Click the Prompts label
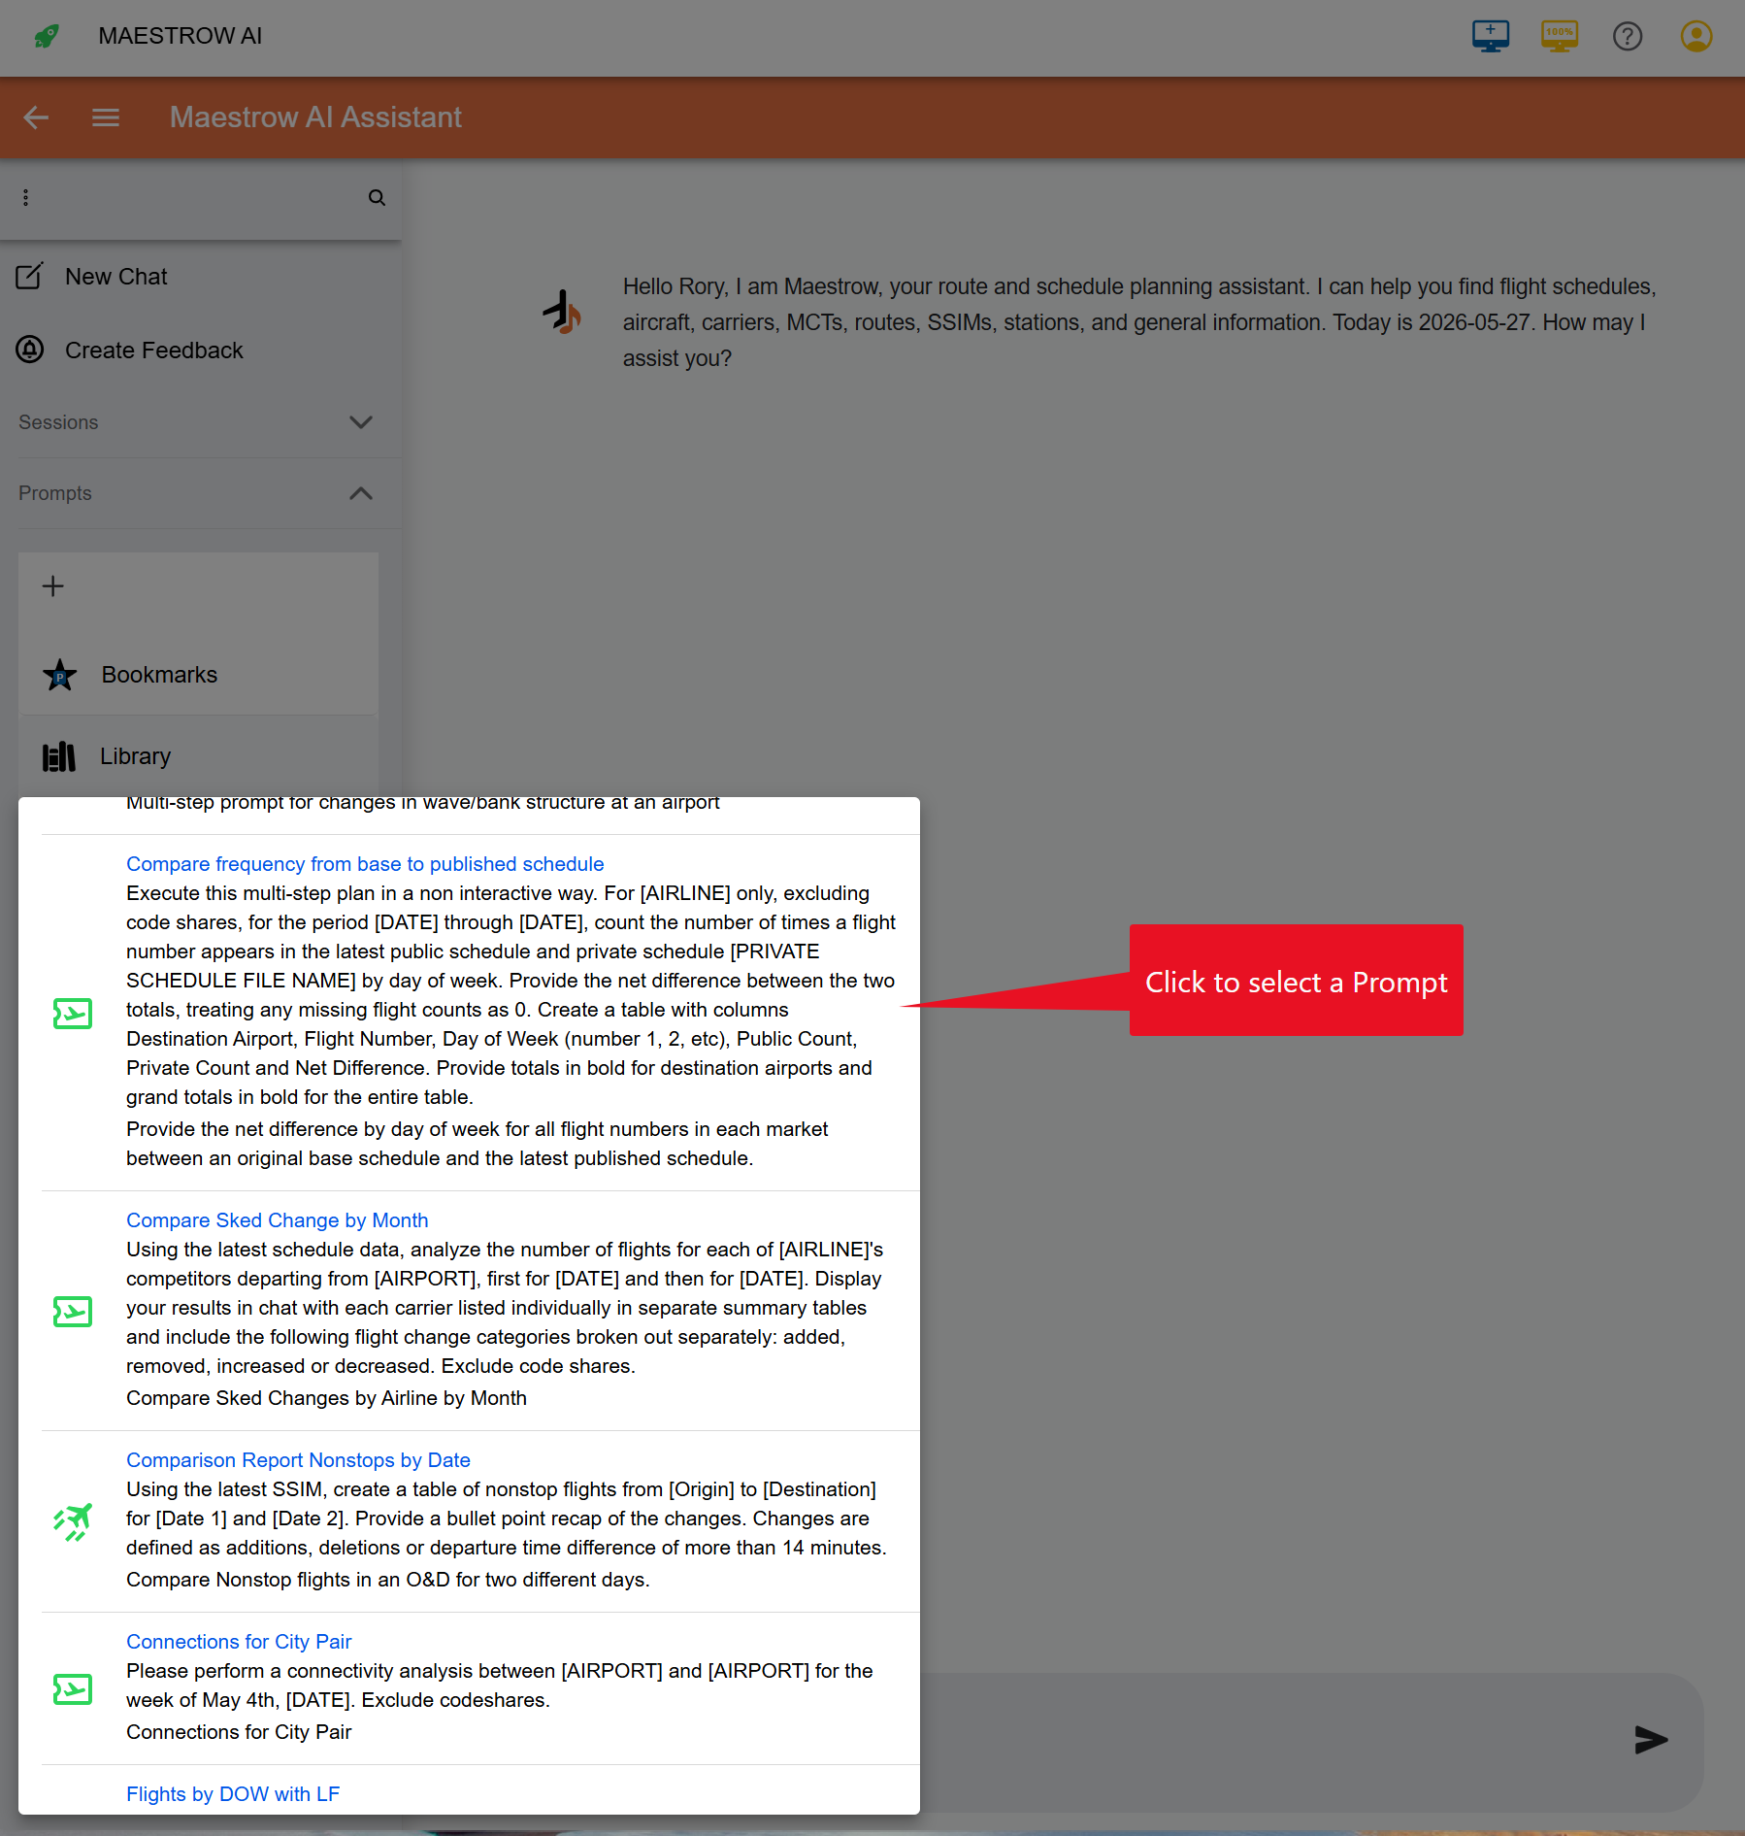Screen dimensions: 1745x1836 click(55, 493)
